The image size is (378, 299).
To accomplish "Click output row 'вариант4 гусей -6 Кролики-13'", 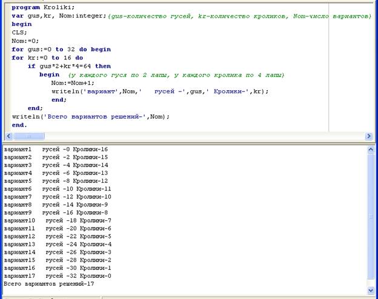I will [56, 173].
